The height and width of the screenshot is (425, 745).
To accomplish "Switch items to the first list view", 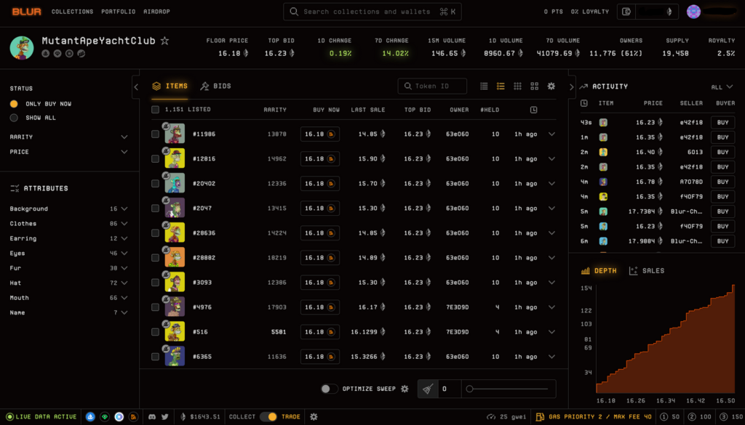I will point(484,86).
